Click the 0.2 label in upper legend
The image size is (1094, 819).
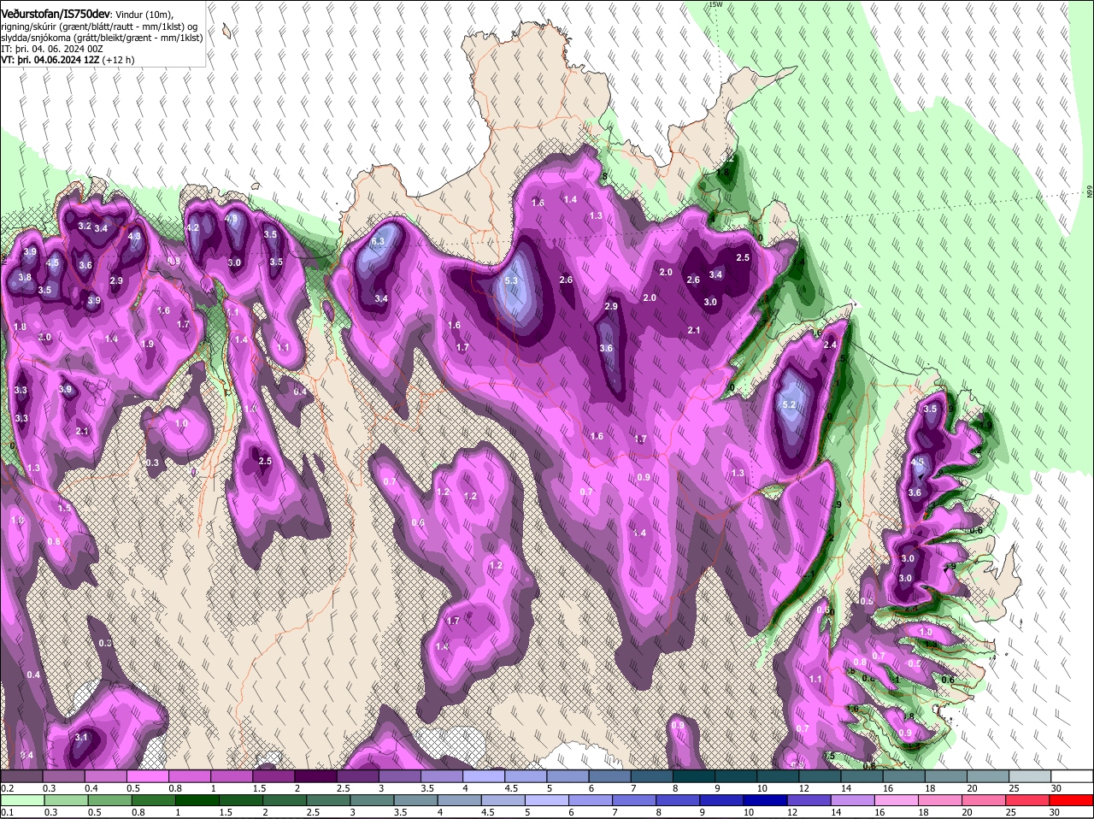tap(7, 788)
